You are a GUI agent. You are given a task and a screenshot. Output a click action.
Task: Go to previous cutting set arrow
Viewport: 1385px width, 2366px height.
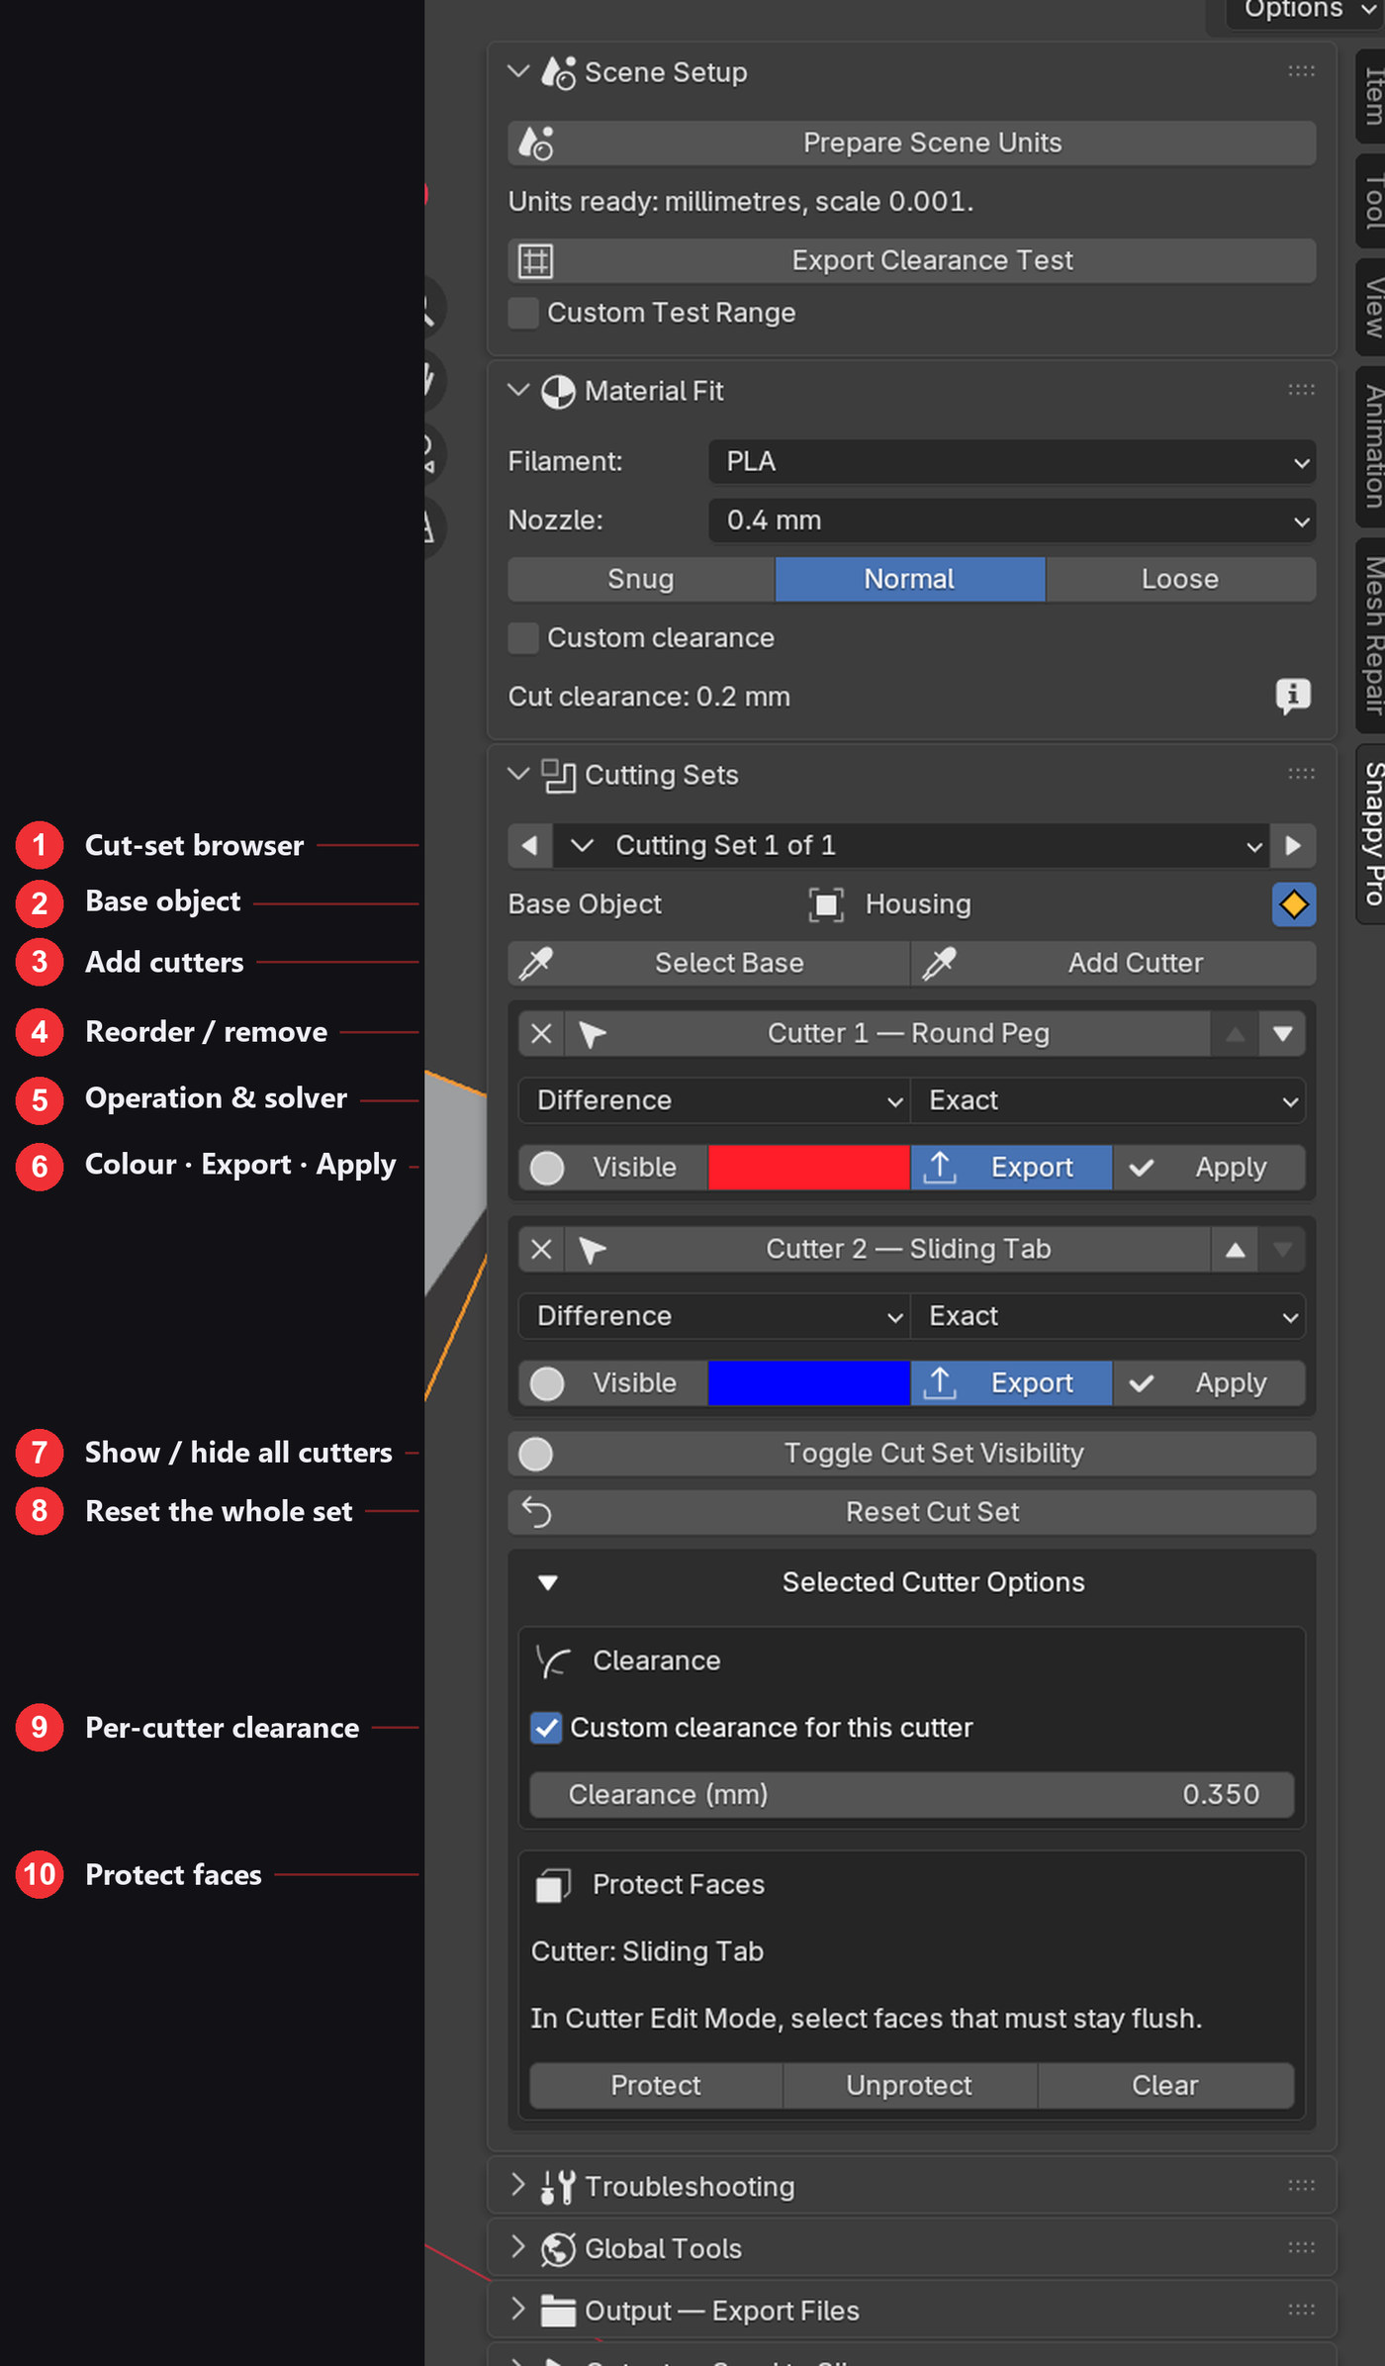(530, 846)
